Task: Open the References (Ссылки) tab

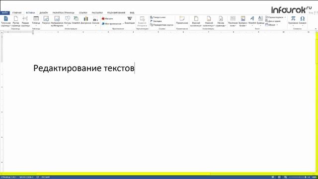Action: (83, 12)
